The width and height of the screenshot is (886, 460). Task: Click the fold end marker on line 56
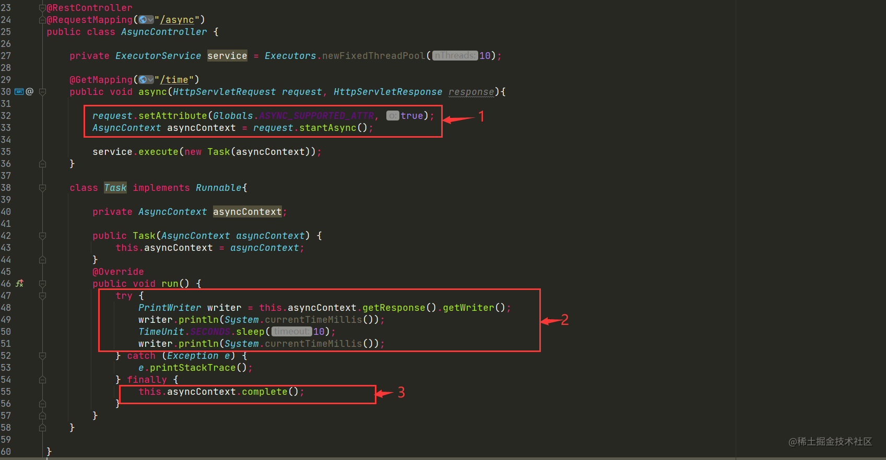coord(43,404)
